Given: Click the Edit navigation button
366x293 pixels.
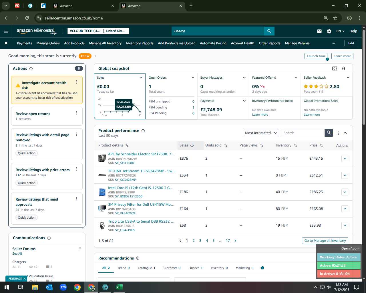Looking at the screenshot, I should coord(351,43).
